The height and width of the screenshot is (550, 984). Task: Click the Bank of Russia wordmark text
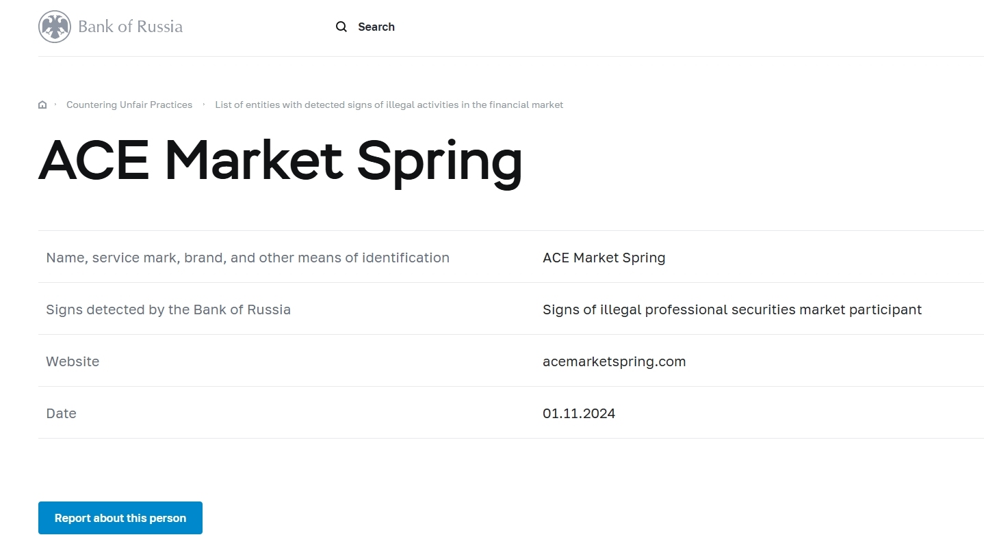pyautogui.click(x=130, y=27)
